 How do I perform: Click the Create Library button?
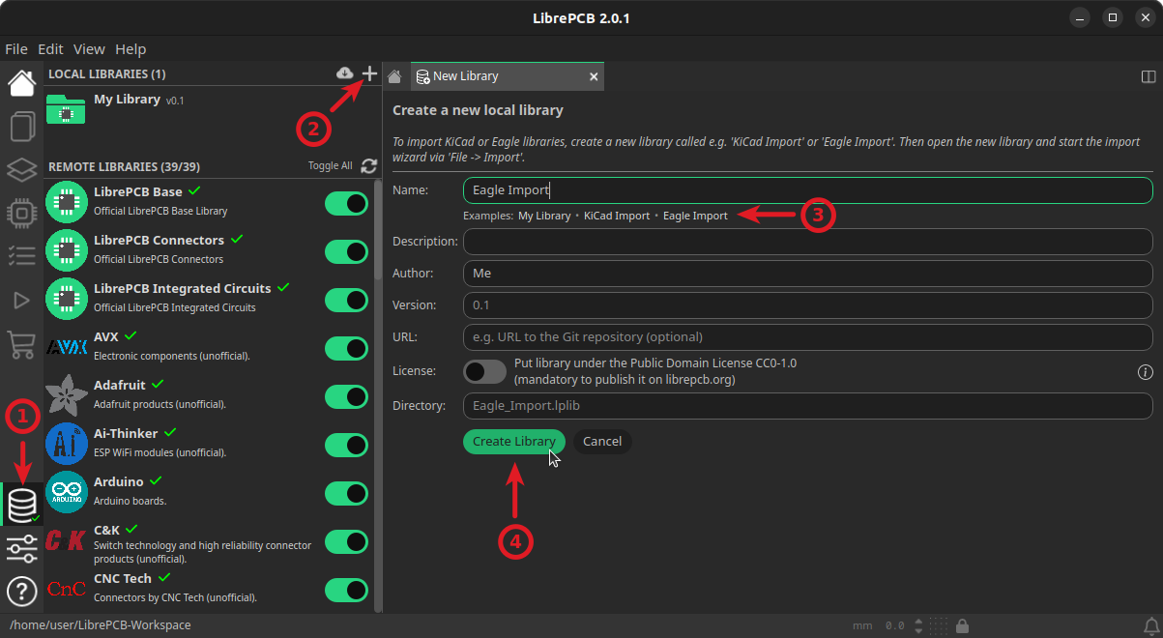pyautogui.click(x=514, y=441)
